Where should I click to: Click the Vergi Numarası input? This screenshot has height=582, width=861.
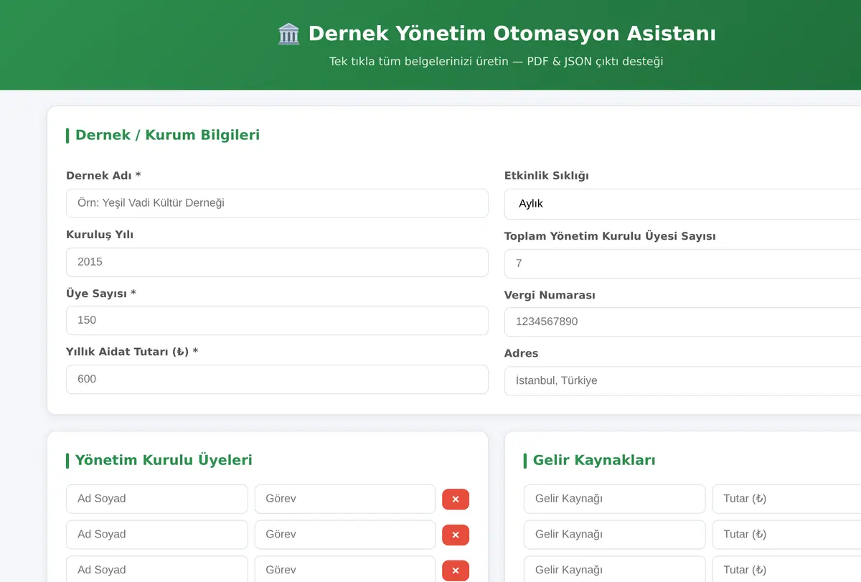click(x=682, y=321)
